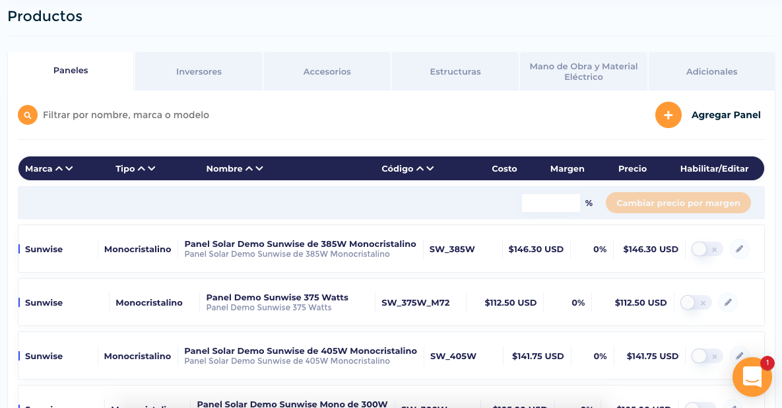Enable the SW_385W panel toggle

click(x=707, y=249)
